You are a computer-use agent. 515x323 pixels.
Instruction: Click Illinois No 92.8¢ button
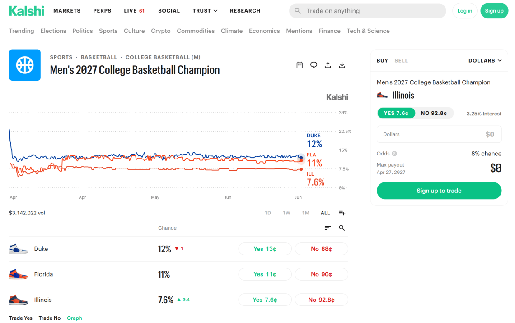[322, 300]
